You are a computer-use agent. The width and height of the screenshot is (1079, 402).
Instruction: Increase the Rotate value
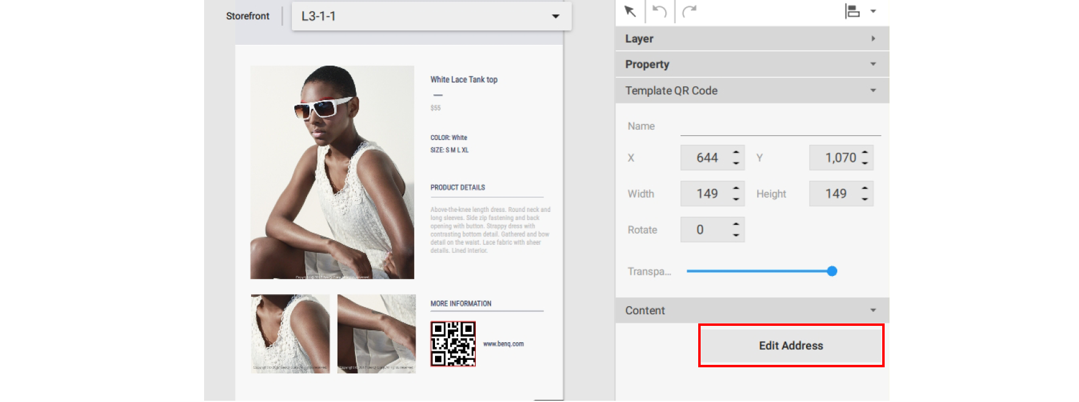pyautogui.click(x=736, y=224)
